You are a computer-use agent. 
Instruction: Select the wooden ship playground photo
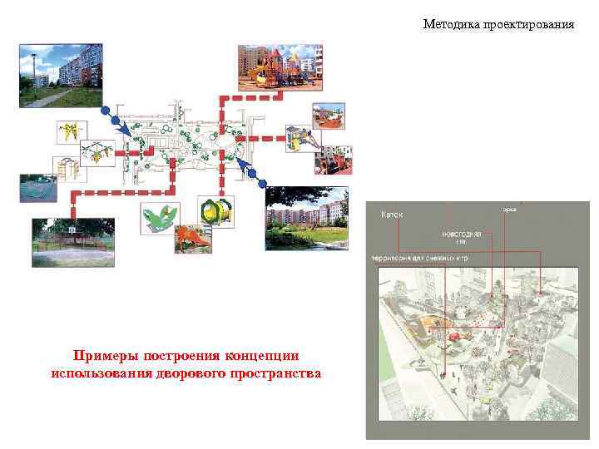pyautogui.click(x=329, y=116)
